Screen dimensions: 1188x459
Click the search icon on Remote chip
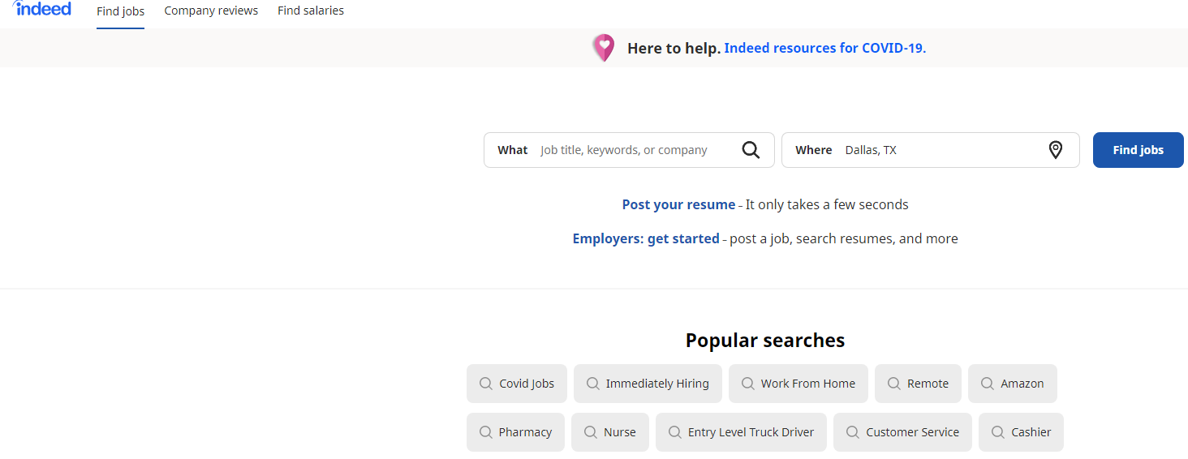[894, 384]
